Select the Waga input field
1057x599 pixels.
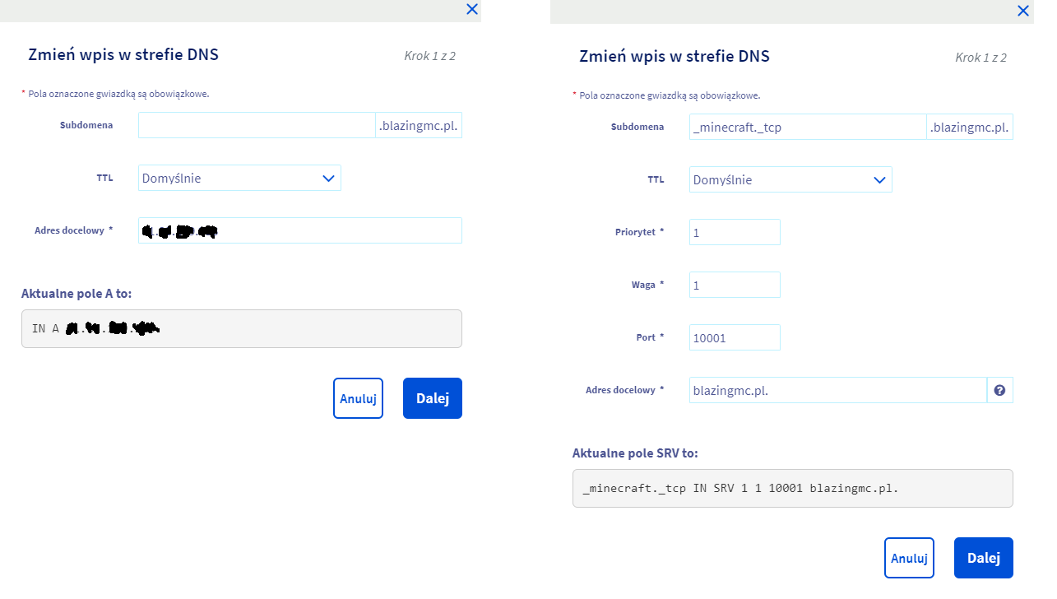point(735,286)
